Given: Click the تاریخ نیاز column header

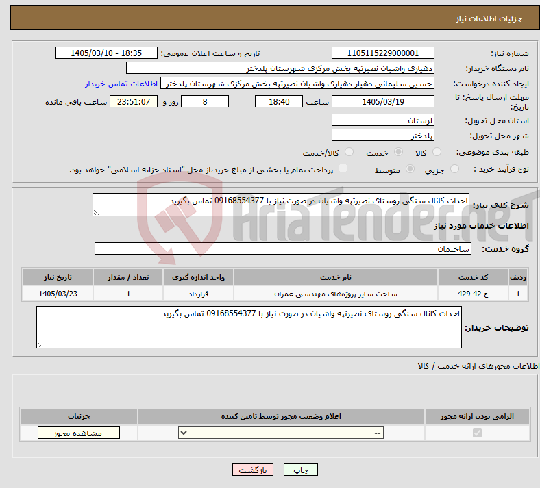Looking at the screenshot, I should 58,277.
